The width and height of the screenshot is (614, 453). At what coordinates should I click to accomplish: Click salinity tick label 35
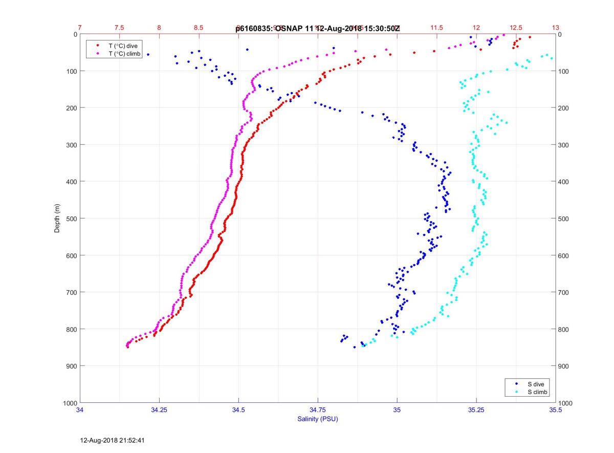click(x=397, y=410)
